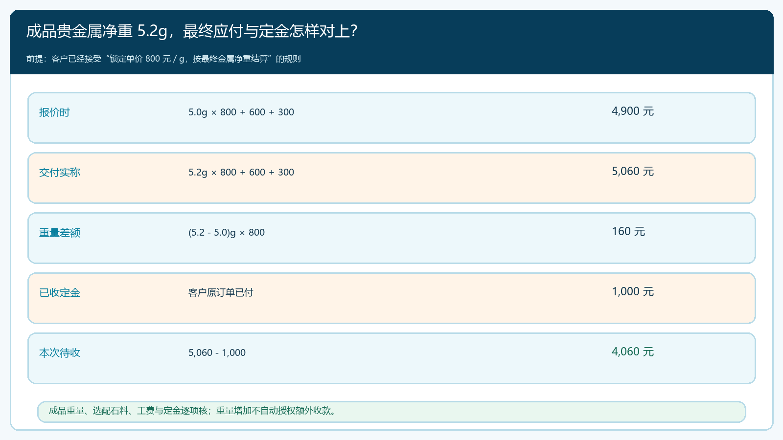Click the 本次待收 row label
Screen dimensions: 783x440
click(x=60, y=353)
